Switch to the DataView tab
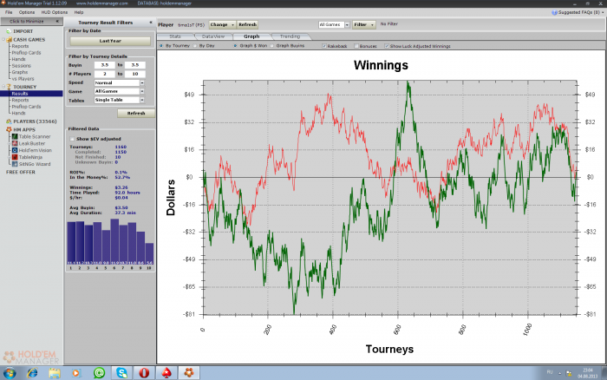 point(213,36)
